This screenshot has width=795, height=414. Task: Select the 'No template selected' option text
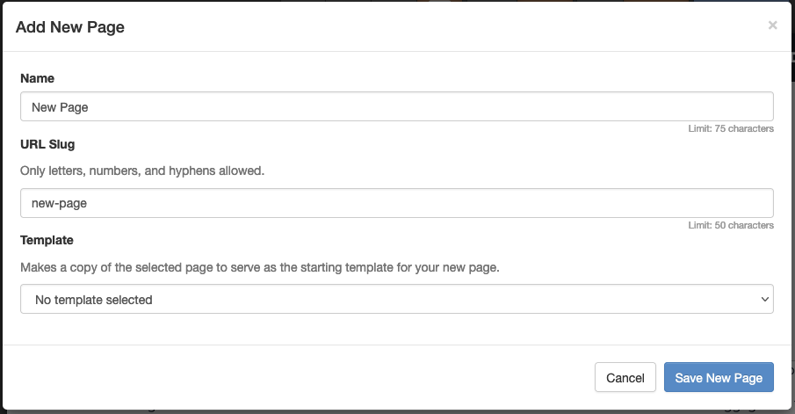(x=94, y=300)
